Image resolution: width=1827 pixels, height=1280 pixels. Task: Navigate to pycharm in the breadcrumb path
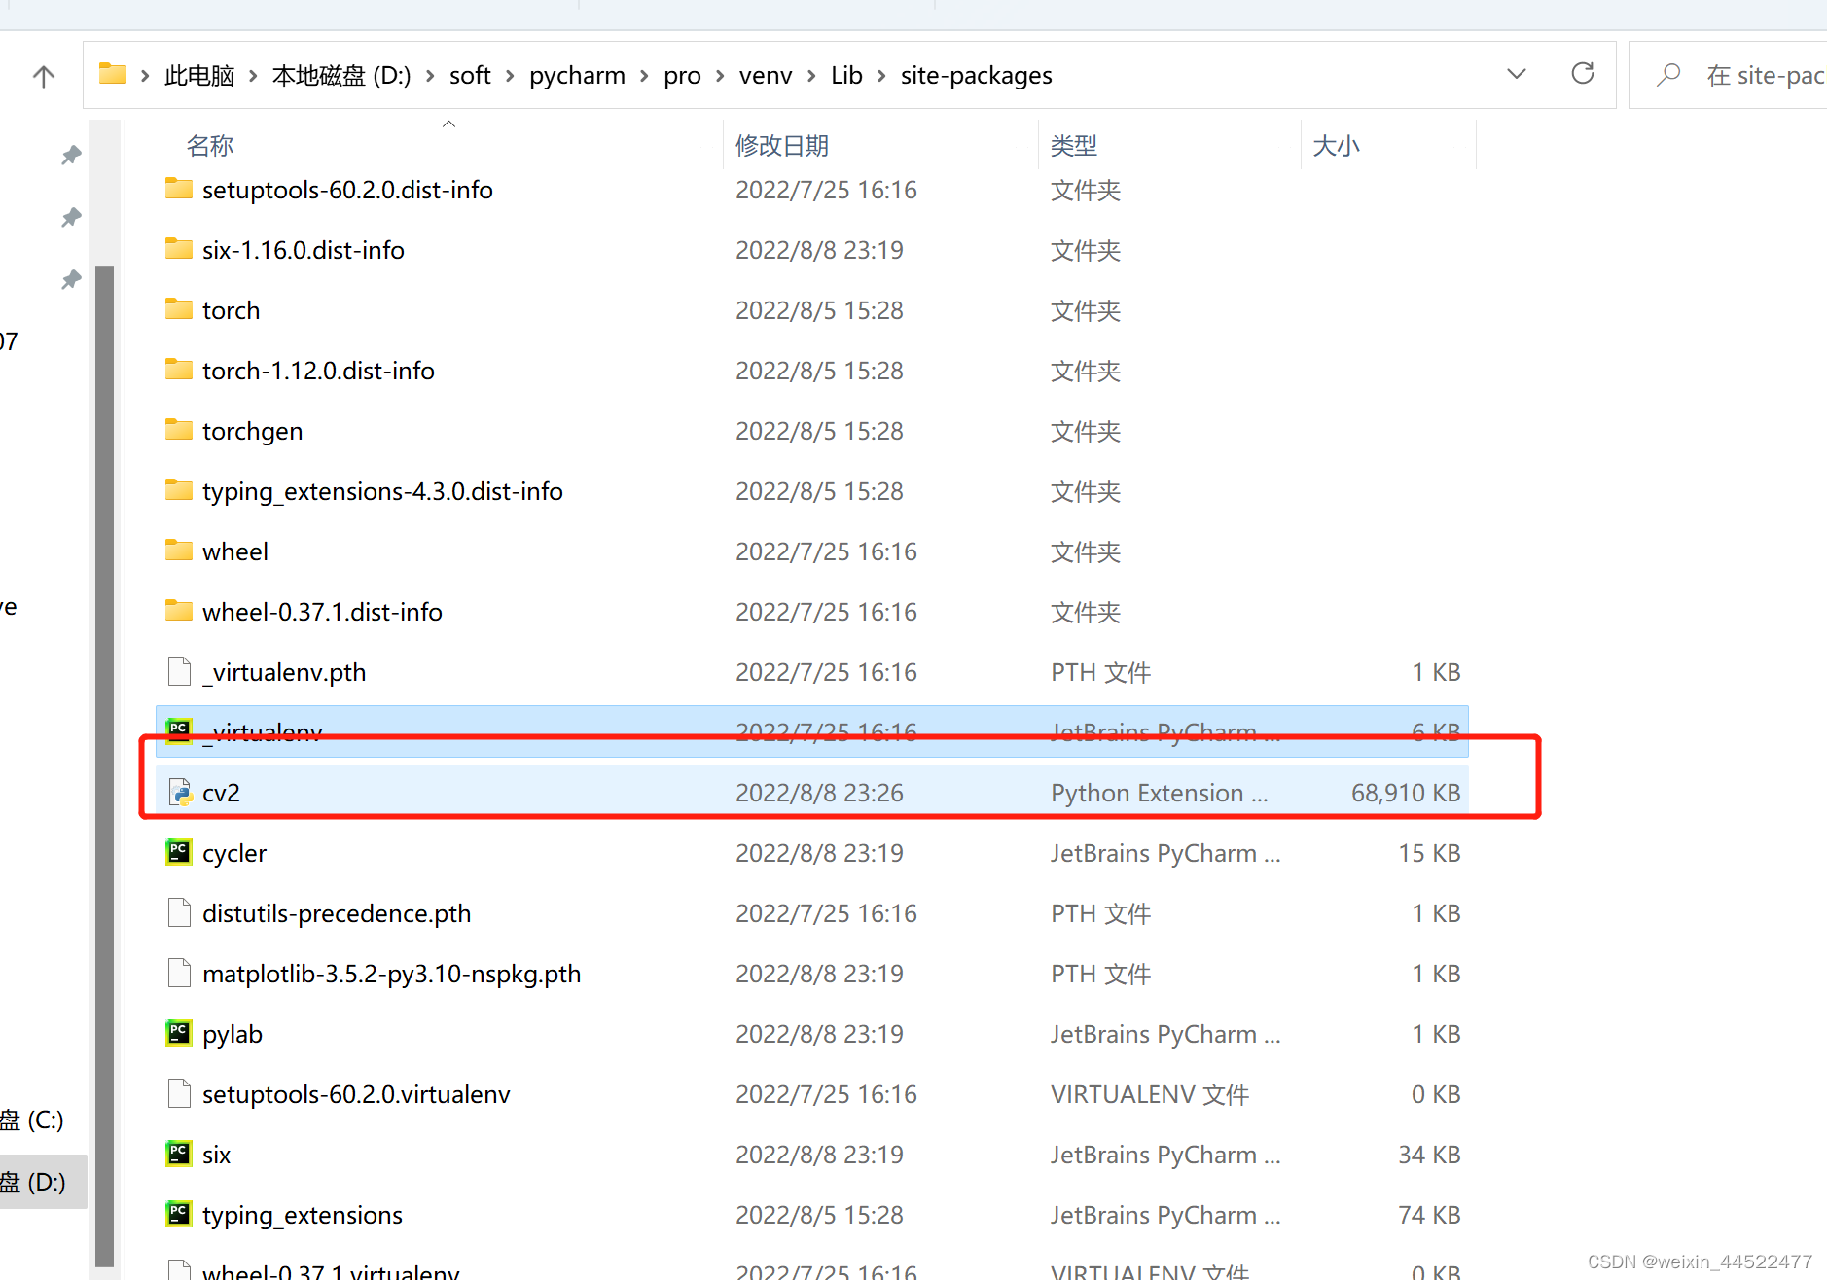click(577, 75)
